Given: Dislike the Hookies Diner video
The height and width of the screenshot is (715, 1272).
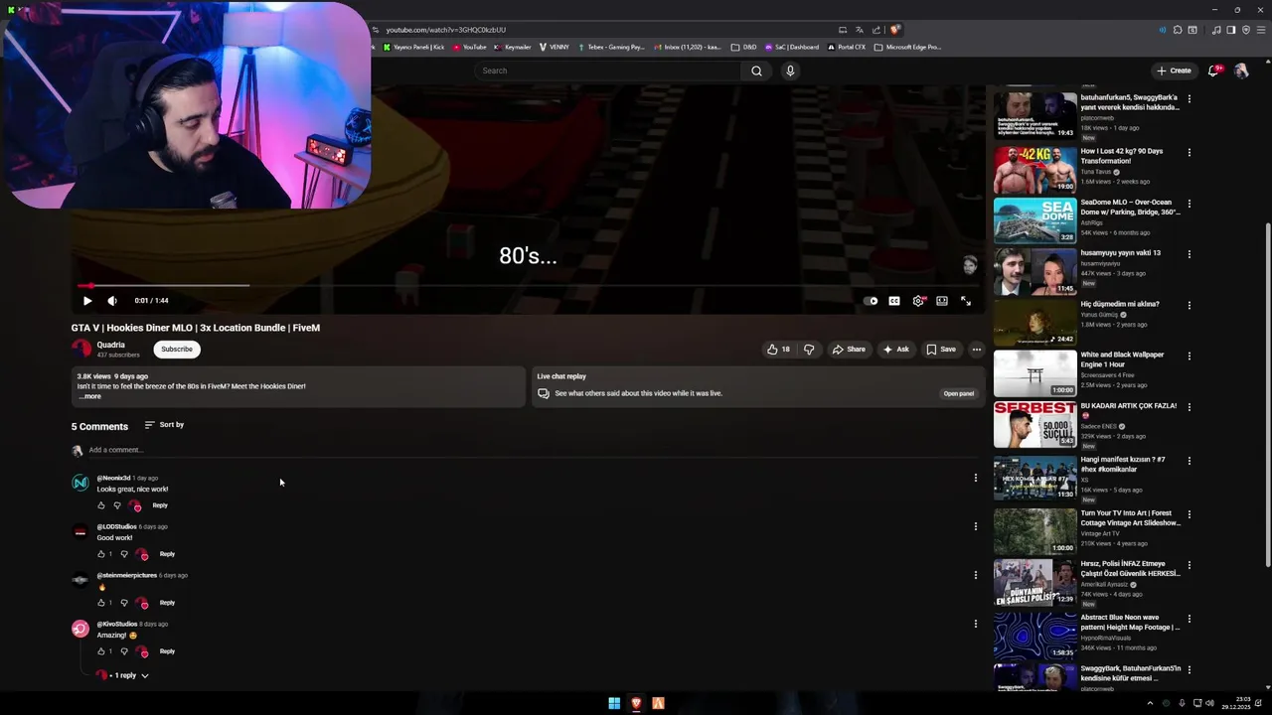Looking at the screenshot, I should (x=809, y=350).
